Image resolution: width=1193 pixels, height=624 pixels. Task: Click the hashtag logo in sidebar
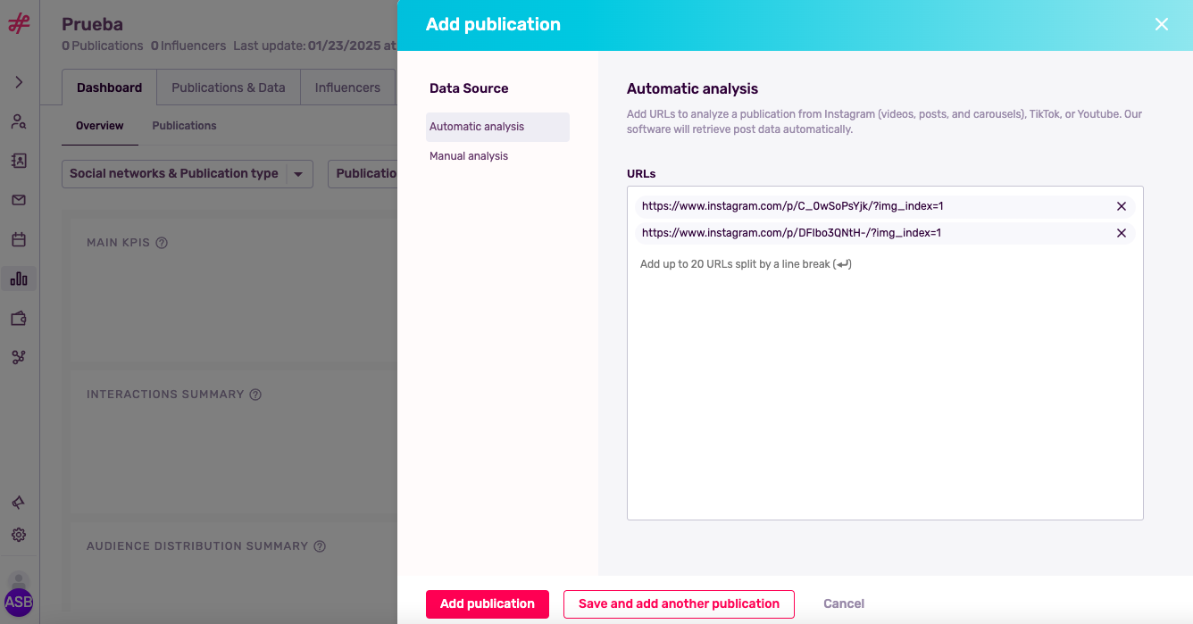coord(19,23)
